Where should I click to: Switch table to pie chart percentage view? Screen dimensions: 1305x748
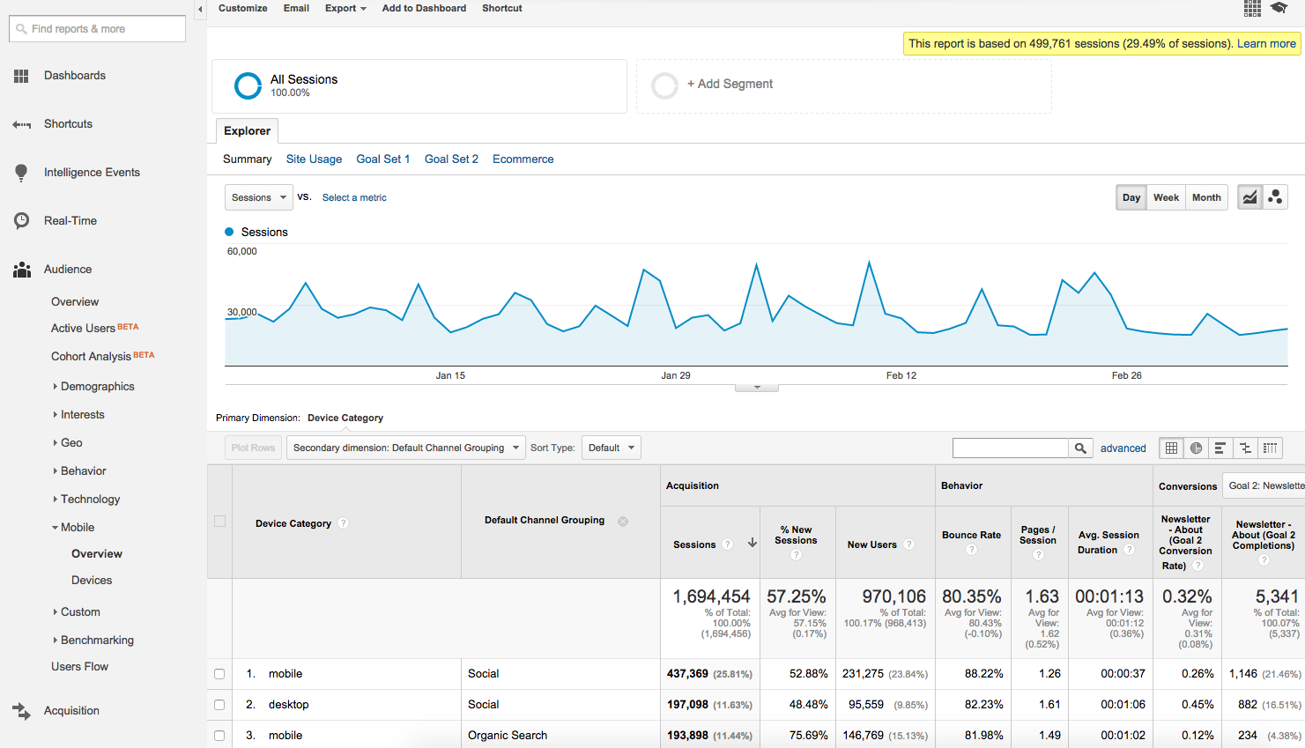pos(1196,448)
